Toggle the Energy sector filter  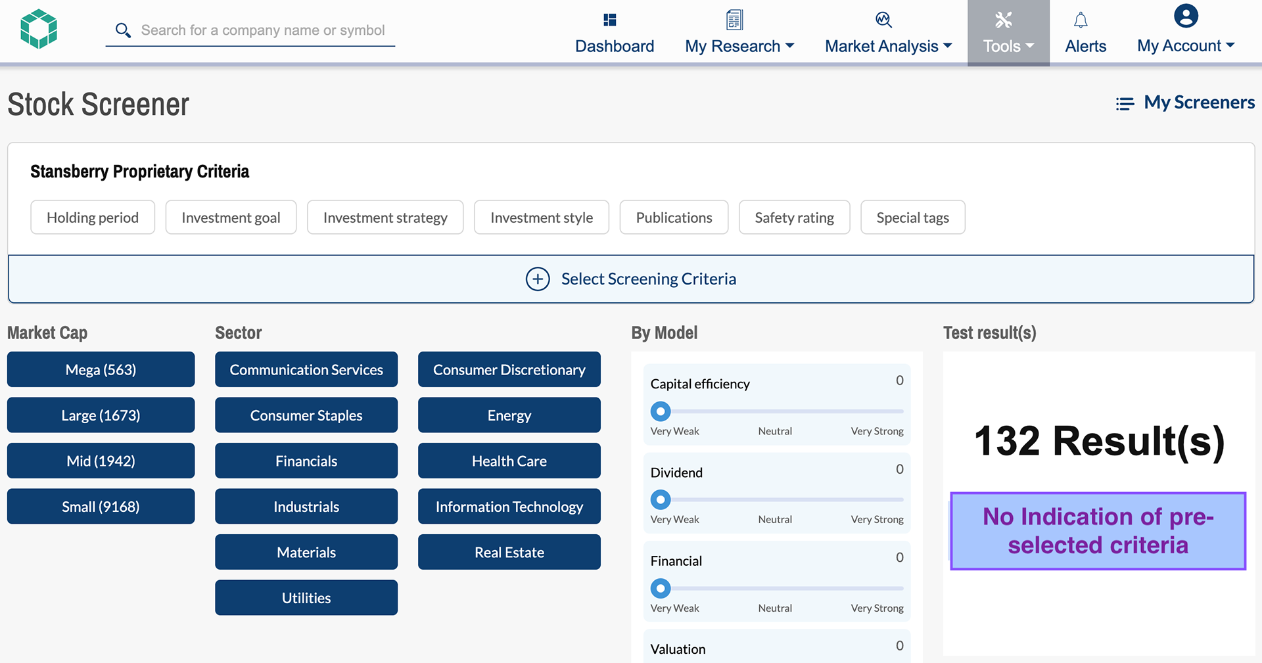click(x=509, y=415)
